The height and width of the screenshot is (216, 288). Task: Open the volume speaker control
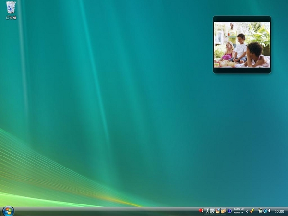[x=269, y=211]
